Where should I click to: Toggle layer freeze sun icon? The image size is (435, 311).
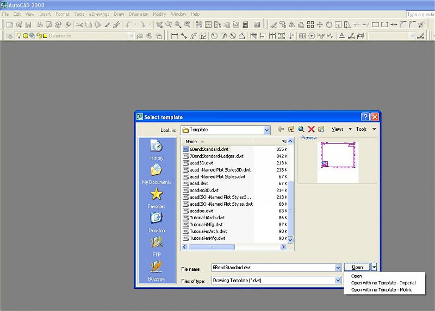[25, 36]
